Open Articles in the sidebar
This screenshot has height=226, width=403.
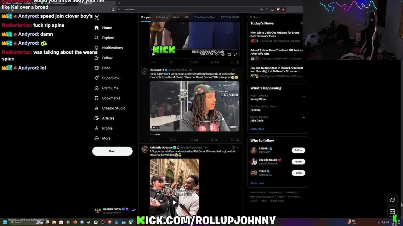[104, 118]
